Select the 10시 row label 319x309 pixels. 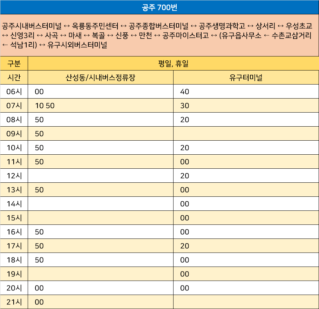tap(14, 148)
